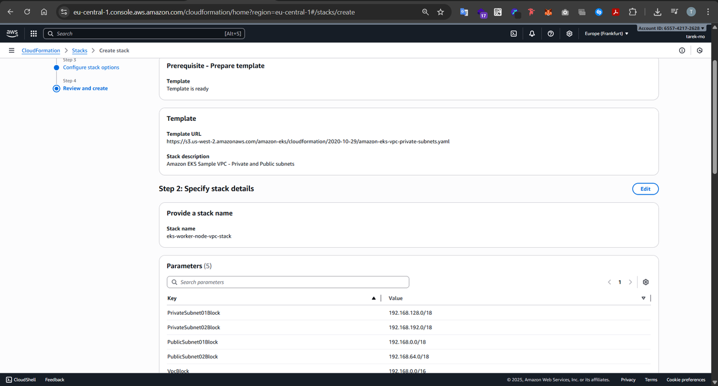Image resolution: width=718 pixels, height=386 pixels.
Task: Select value 192.168.64.0/18
Action: pos(409,357)
